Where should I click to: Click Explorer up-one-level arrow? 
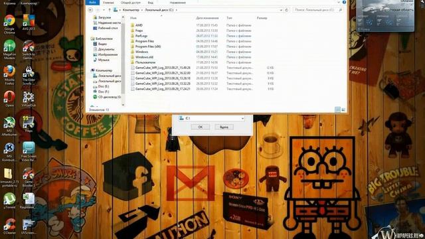[x=110, y=10]
